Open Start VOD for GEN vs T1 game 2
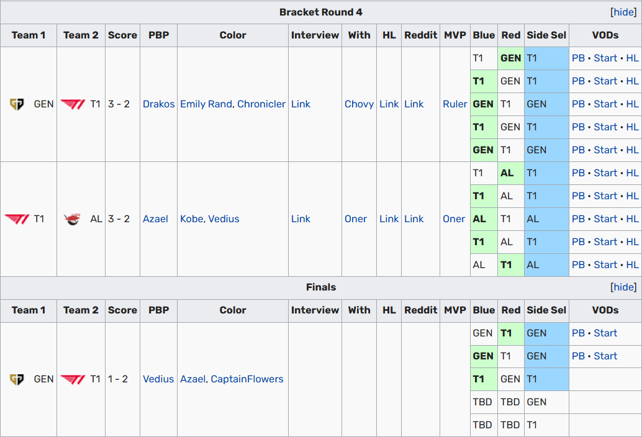This screenshot has width=642, height=437. point(605,81)
